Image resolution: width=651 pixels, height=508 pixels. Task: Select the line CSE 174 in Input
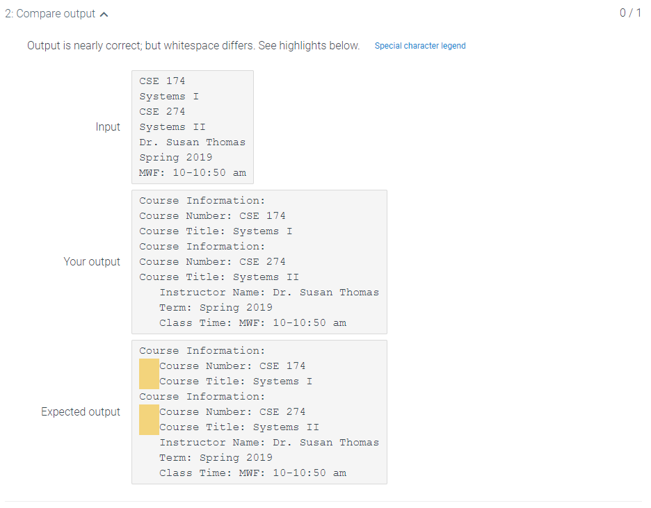click(x=162, y=81)
